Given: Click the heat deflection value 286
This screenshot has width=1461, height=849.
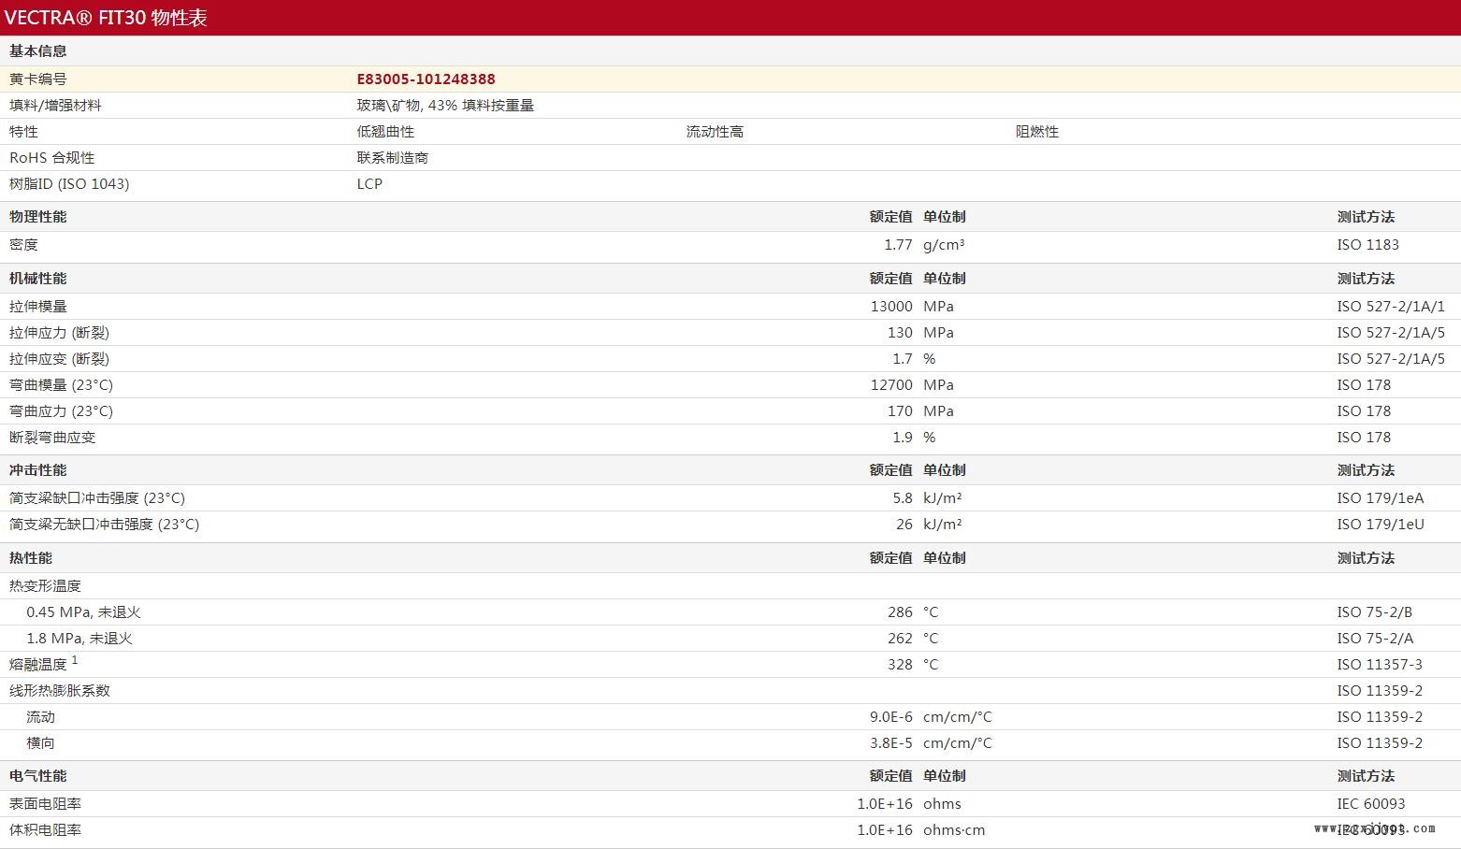Looking at the screenshot, I should click(900, 612).
